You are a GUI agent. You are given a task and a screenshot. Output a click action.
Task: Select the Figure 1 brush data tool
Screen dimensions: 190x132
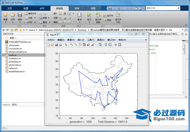pos(93,45)
